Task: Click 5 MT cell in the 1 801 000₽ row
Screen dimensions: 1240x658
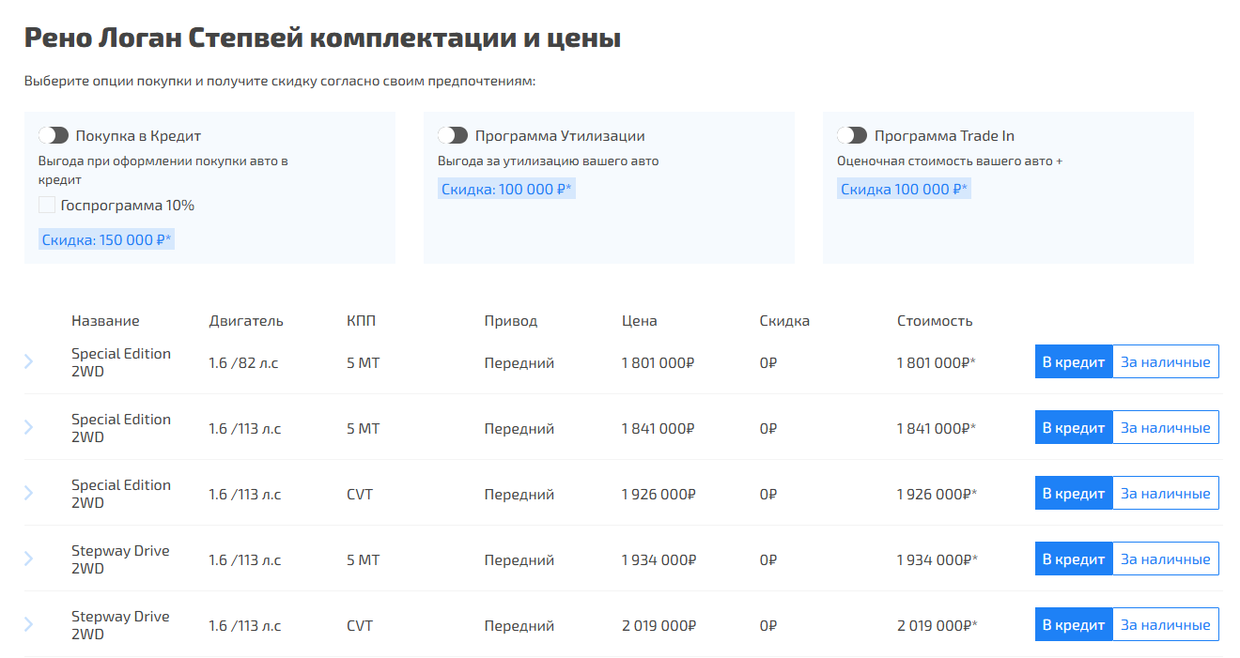Action: (364, 362)
